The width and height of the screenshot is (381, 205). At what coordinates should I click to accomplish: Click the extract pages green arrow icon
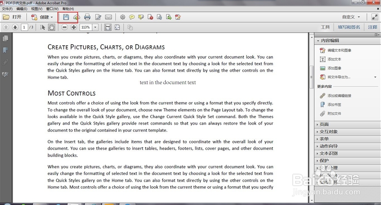point(169,17)
